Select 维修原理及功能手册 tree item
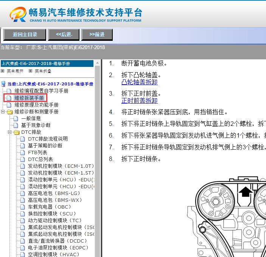Screen dimensions: 266x257 36,105
